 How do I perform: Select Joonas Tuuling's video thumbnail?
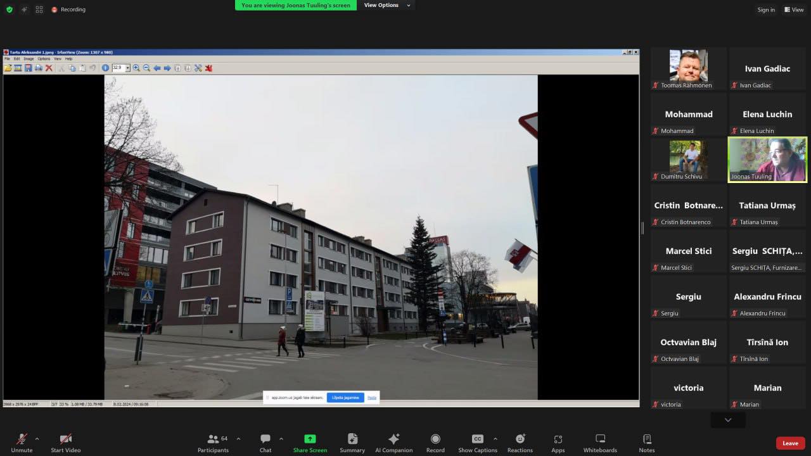767,160
